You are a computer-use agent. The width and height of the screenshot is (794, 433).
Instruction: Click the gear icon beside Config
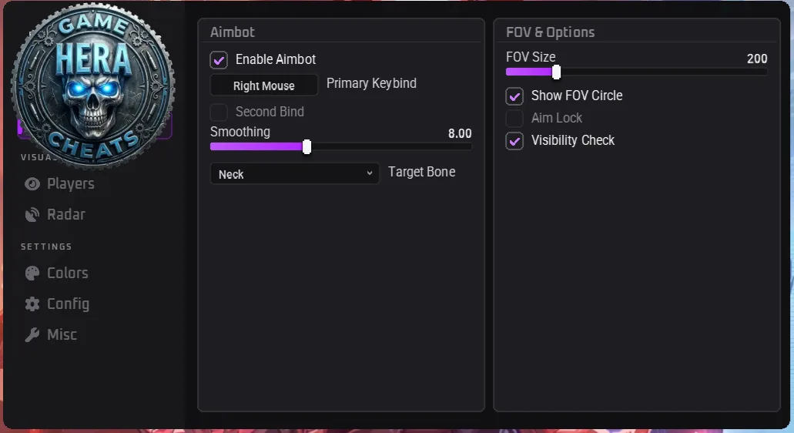coord(32,304)
